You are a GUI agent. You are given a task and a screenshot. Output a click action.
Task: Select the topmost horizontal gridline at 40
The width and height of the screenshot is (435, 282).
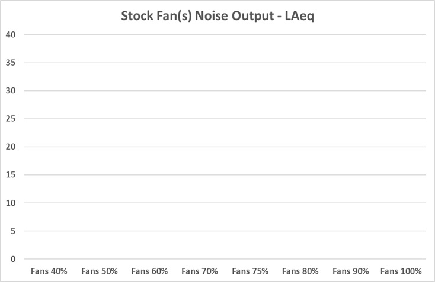[x=225, y=34]
